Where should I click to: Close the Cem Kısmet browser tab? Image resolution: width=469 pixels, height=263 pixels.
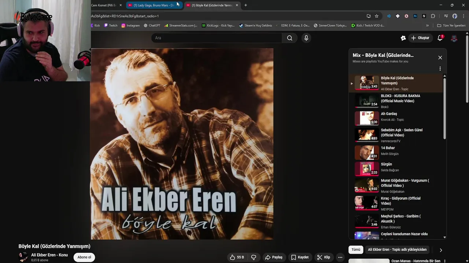coord(121,5)
